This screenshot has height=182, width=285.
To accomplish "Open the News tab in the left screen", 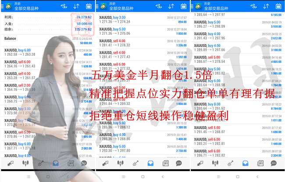I will [71, 163].
